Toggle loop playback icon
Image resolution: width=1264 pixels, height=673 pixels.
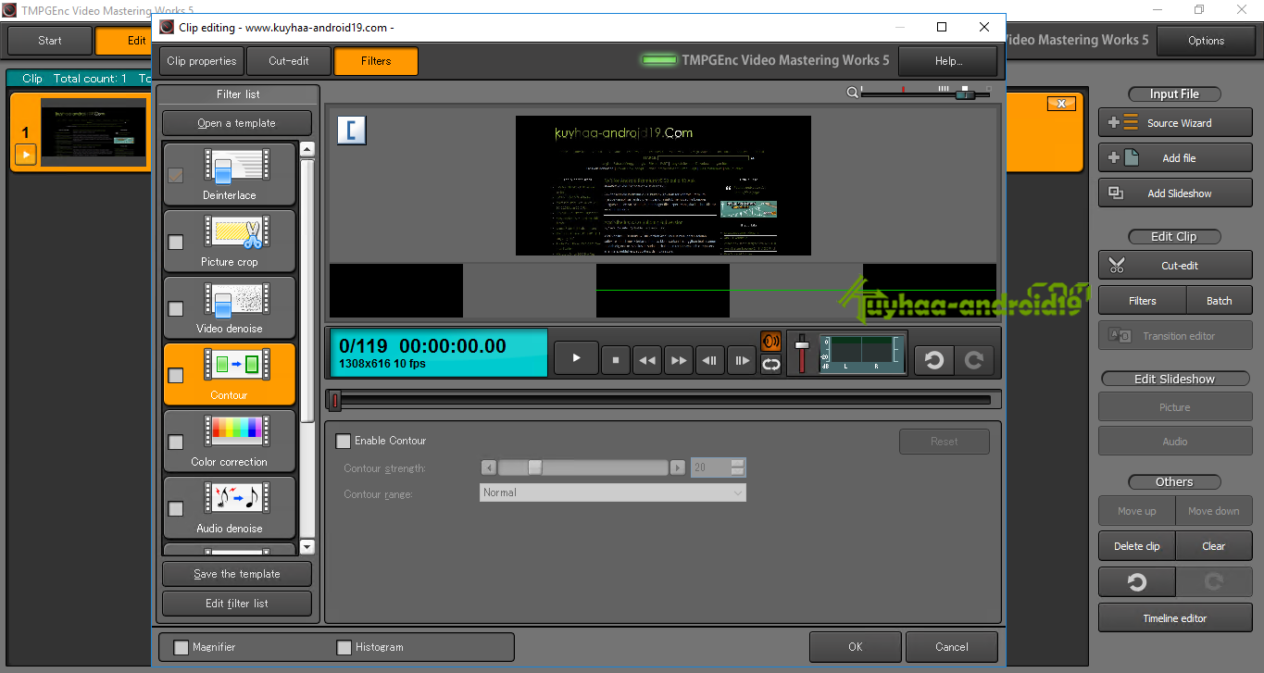click(770, 365)
